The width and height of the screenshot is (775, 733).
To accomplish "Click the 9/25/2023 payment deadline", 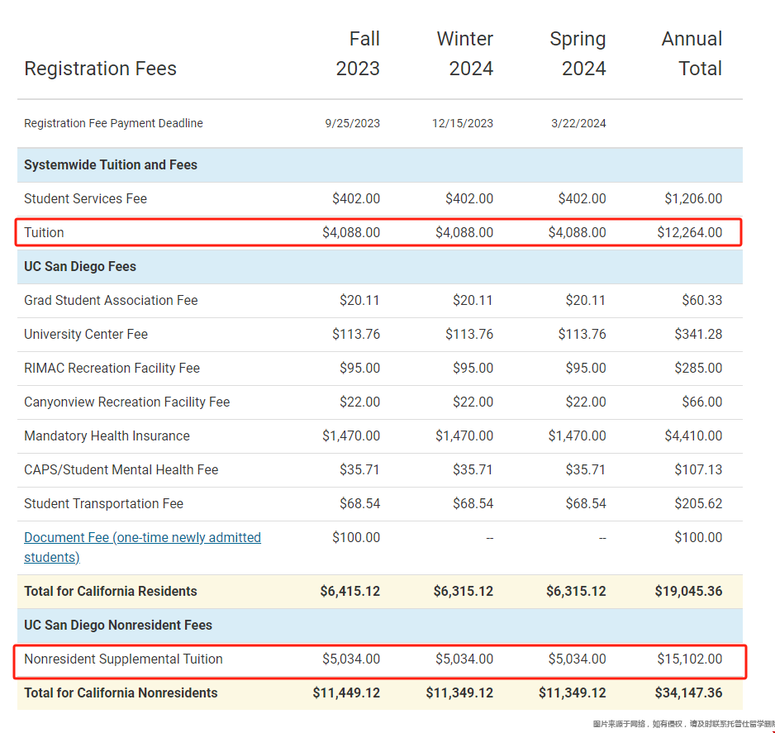I will (353, 123).
